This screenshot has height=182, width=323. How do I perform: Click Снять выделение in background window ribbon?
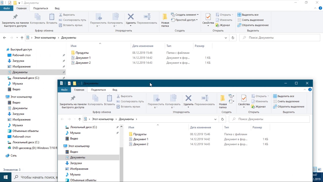click(x=251, y=20)
